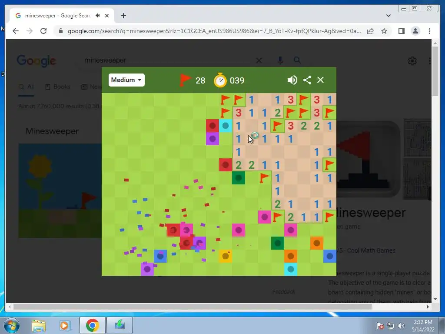Click the dark green revealed mine tile below the 2
Image resolution: width=445 pixels, height=334 pixels.
click(239, 178)
